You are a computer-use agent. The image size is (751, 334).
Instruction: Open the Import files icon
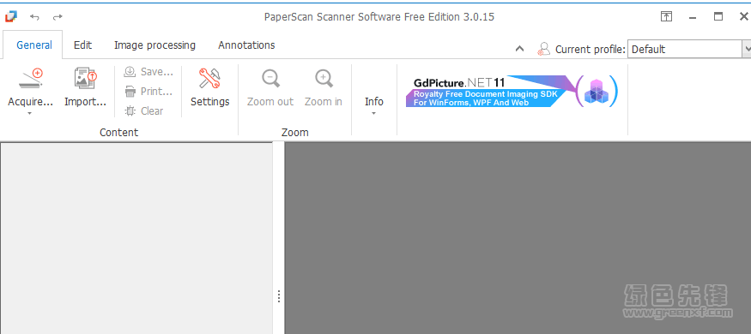pyautogui.click(x=85, y=79)
